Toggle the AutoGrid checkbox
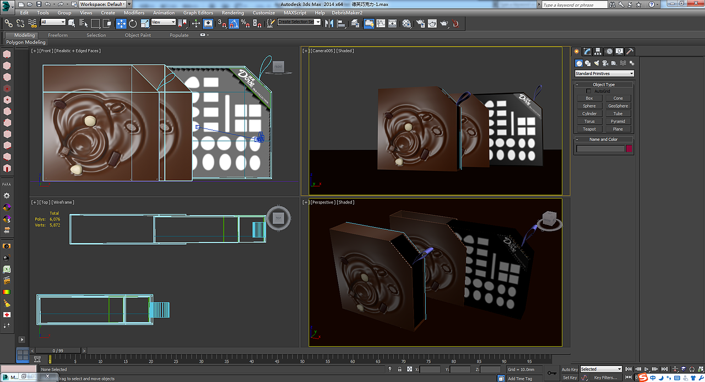This screenshot has width=705, height=382. coord(588,91)
